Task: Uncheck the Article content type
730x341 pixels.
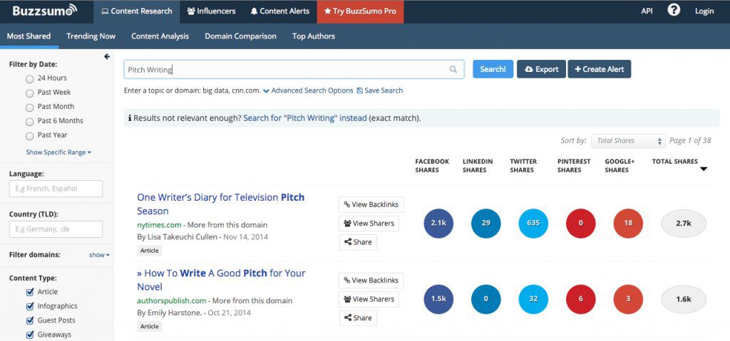Action: (x=30, y=292)
